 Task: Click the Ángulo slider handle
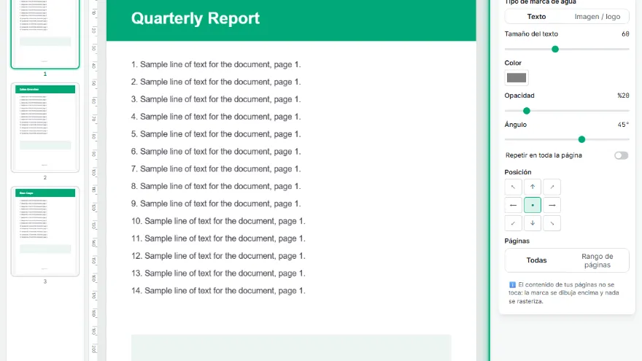click(581, 139)
